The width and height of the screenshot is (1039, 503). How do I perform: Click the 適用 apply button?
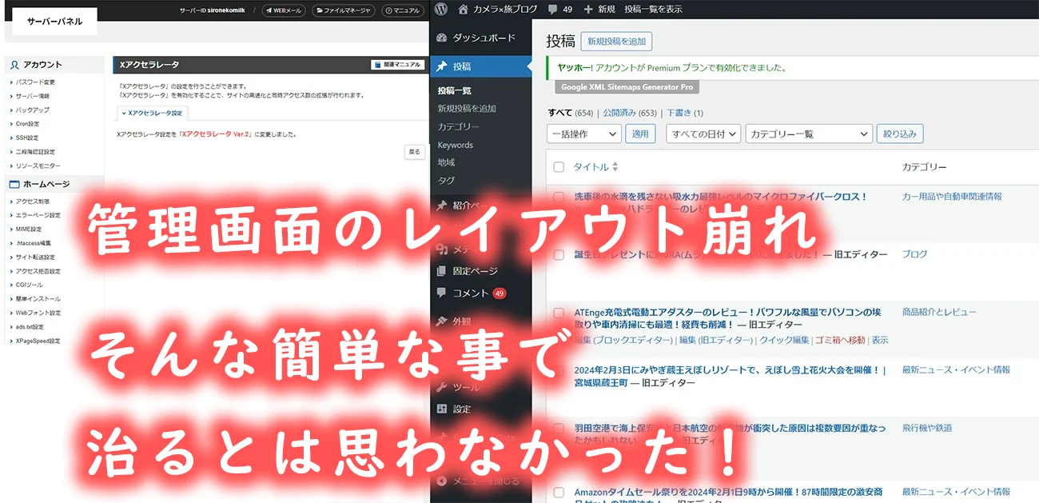coord(640,134)
